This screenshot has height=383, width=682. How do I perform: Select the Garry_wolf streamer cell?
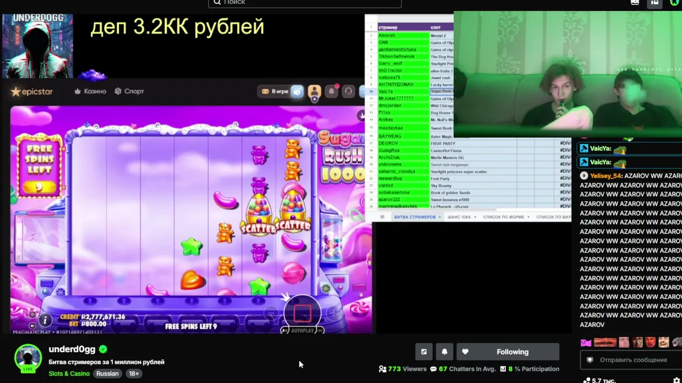[x=403, y=63]
